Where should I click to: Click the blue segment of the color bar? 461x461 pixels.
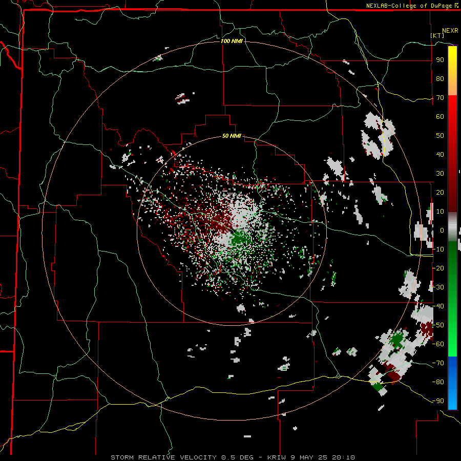[452, 383]
